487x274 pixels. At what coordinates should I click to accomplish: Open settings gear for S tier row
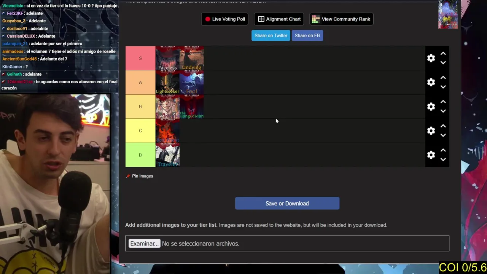(x=431, y=58)
